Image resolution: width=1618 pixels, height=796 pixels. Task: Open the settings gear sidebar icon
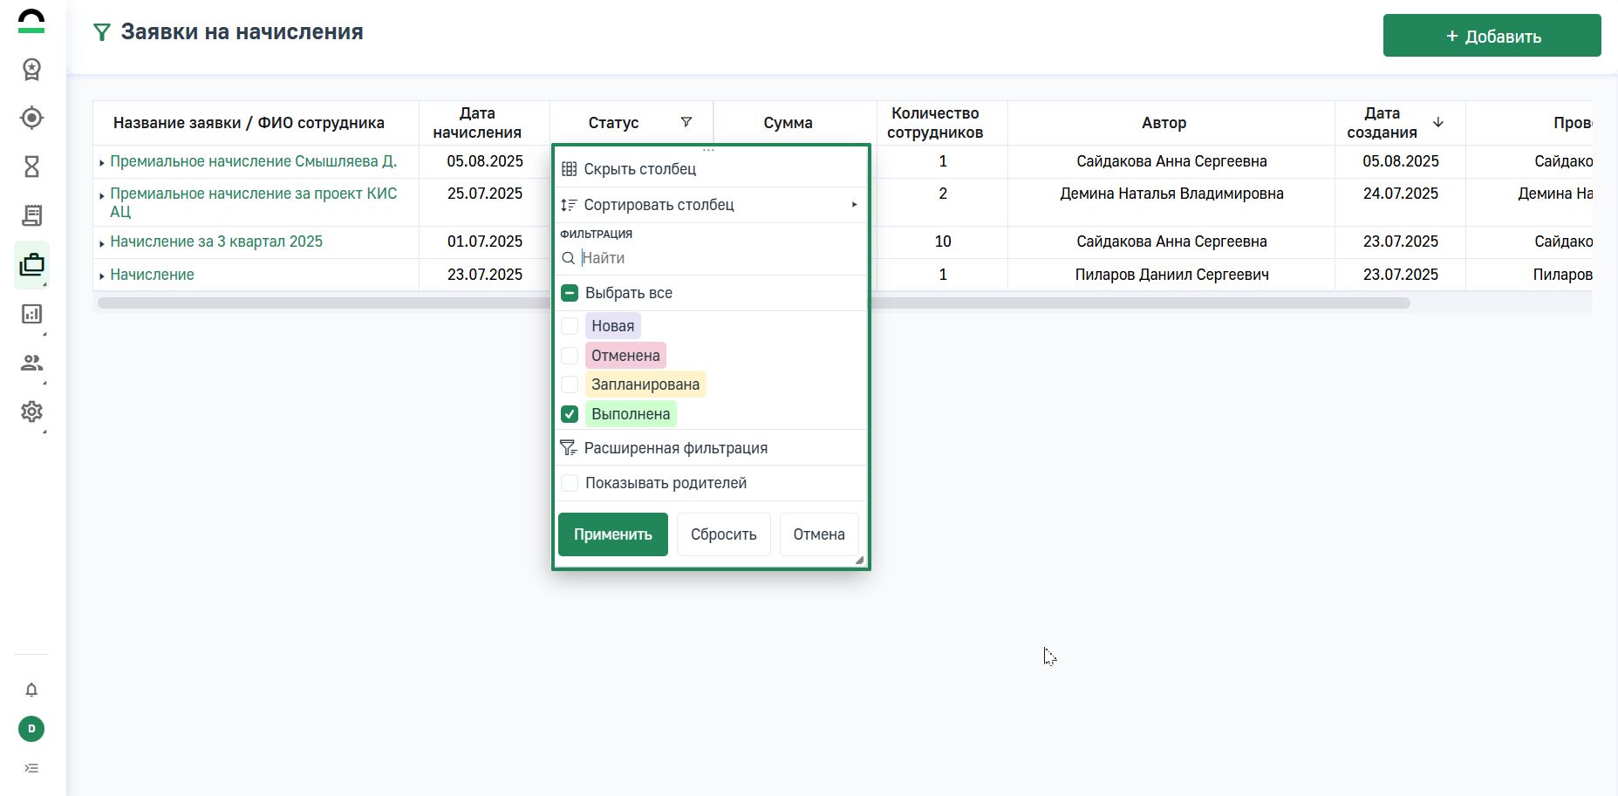click(31, 412)
